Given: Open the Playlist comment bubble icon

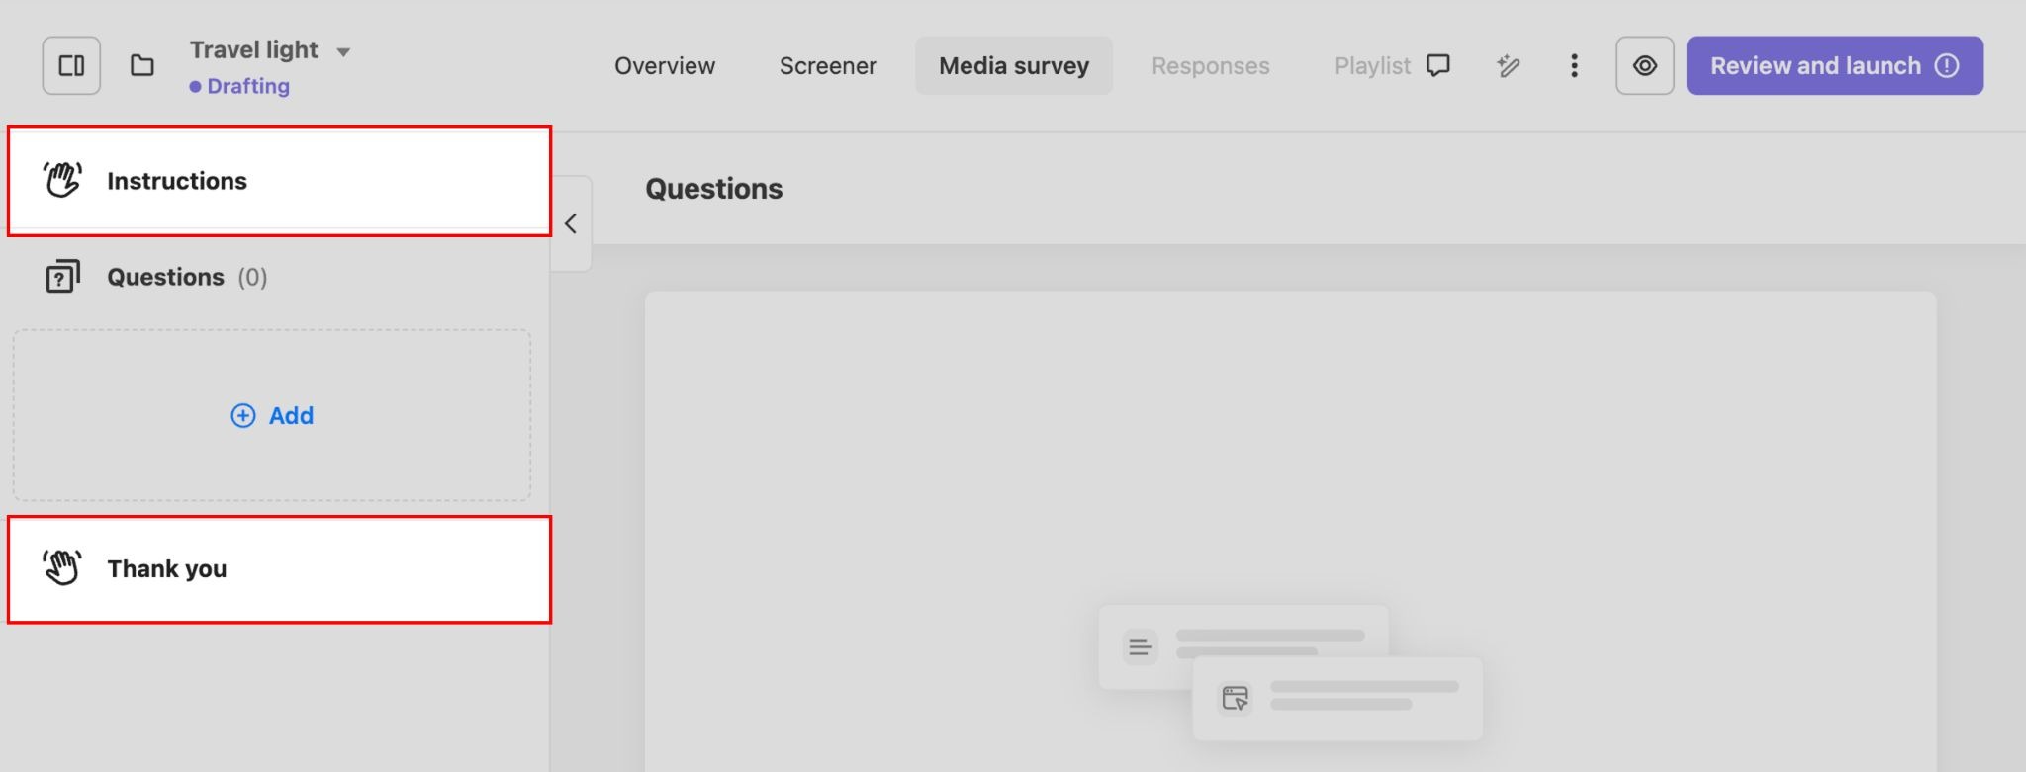Looking at the screenshot, I should coord(1438,65).
